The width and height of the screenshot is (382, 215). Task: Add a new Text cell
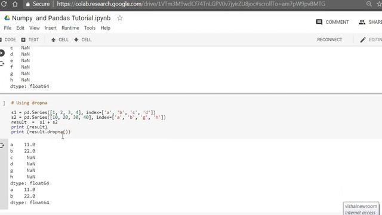(30, 40)
